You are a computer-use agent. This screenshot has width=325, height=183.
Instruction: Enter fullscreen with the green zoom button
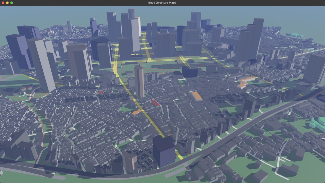[x=11, y=3]
